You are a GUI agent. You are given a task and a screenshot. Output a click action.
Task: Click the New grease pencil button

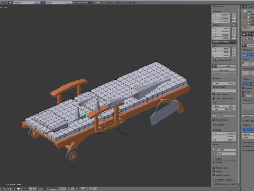[228, 66]
